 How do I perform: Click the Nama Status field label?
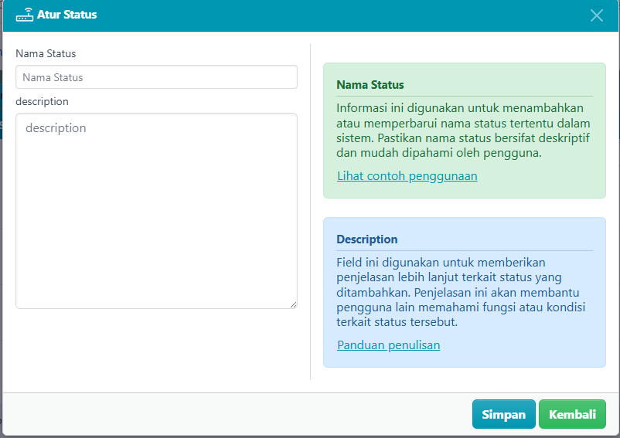point(46,54)
